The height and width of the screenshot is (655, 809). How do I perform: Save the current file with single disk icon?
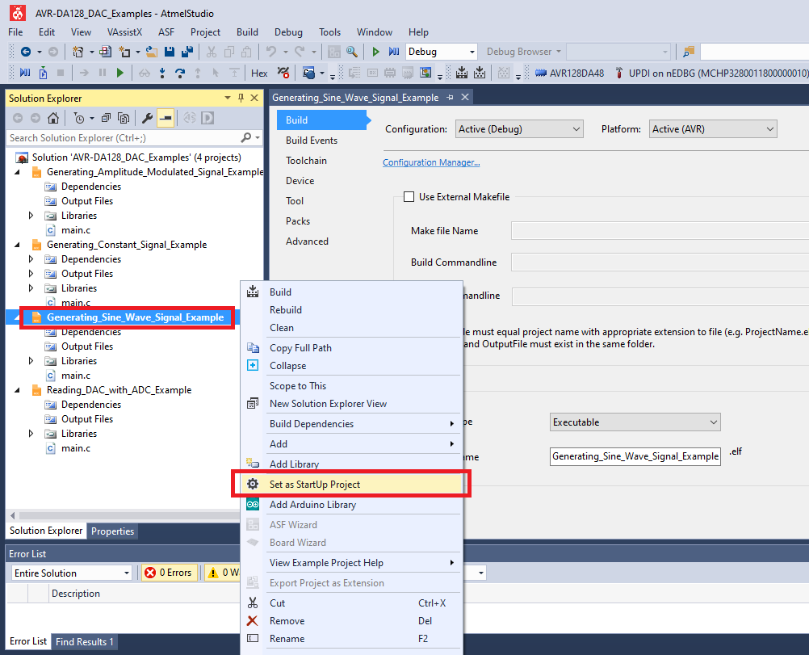[170, 52]
